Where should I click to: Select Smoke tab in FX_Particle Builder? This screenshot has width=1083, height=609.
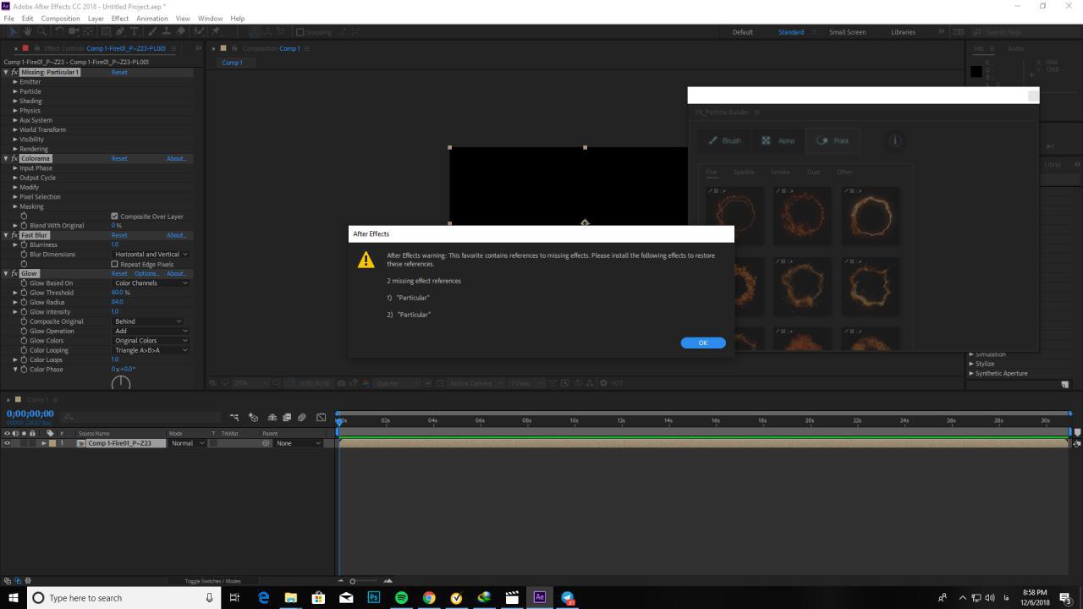[780, 172]
